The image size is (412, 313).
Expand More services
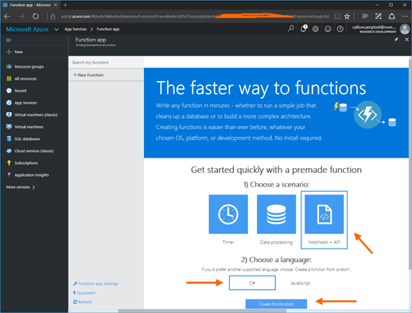click(x=21, y=187)
